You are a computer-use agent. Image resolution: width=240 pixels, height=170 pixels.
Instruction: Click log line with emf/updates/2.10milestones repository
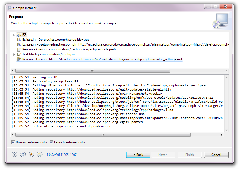pyautogui.click(x=117, y=118)
